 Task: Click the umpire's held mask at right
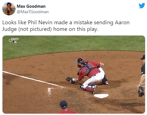[141, 91]
